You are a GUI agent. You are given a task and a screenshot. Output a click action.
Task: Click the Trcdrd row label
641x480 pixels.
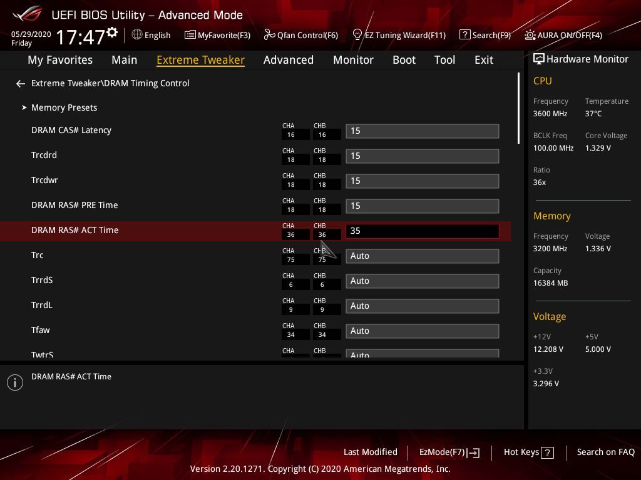tap(44, 155)
